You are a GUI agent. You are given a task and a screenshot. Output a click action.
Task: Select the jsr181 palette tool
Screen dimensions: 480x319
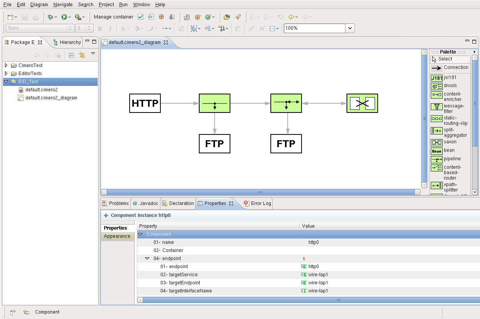(450, 77)
